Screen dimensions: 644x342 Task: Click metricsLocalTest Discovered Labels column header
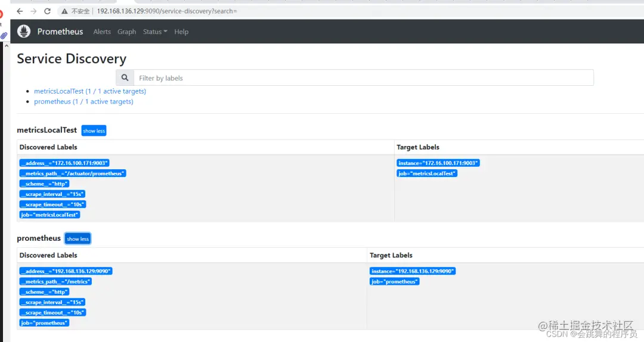[x=48, y=147]
